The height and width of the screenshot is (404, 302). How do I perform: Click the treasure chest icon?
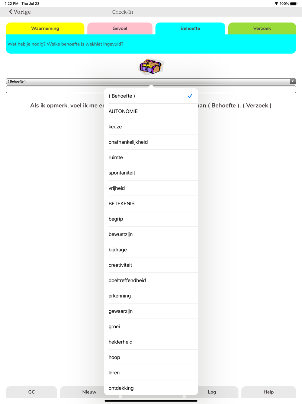(x=151, y=66)
